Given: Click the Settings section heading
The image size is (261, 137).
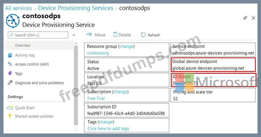Looking at the screenshot, I should (15, 97).
